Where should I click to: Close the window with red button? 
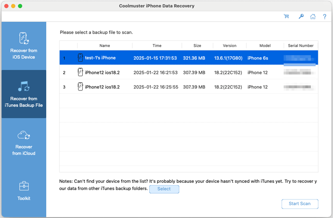6,6
